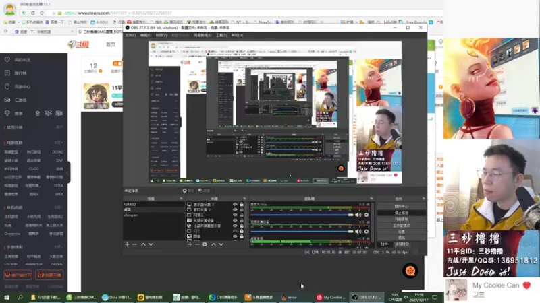The width and height of the screenshot is (540, 303).
Task: Toggle the orange switch beside 12
Action: [117, 63]
